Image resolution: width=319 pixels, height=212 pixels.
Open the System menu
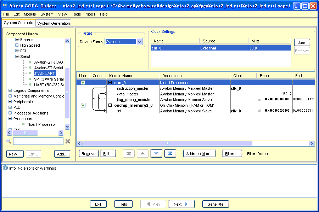pyautogui.click(x=47, y=14)
